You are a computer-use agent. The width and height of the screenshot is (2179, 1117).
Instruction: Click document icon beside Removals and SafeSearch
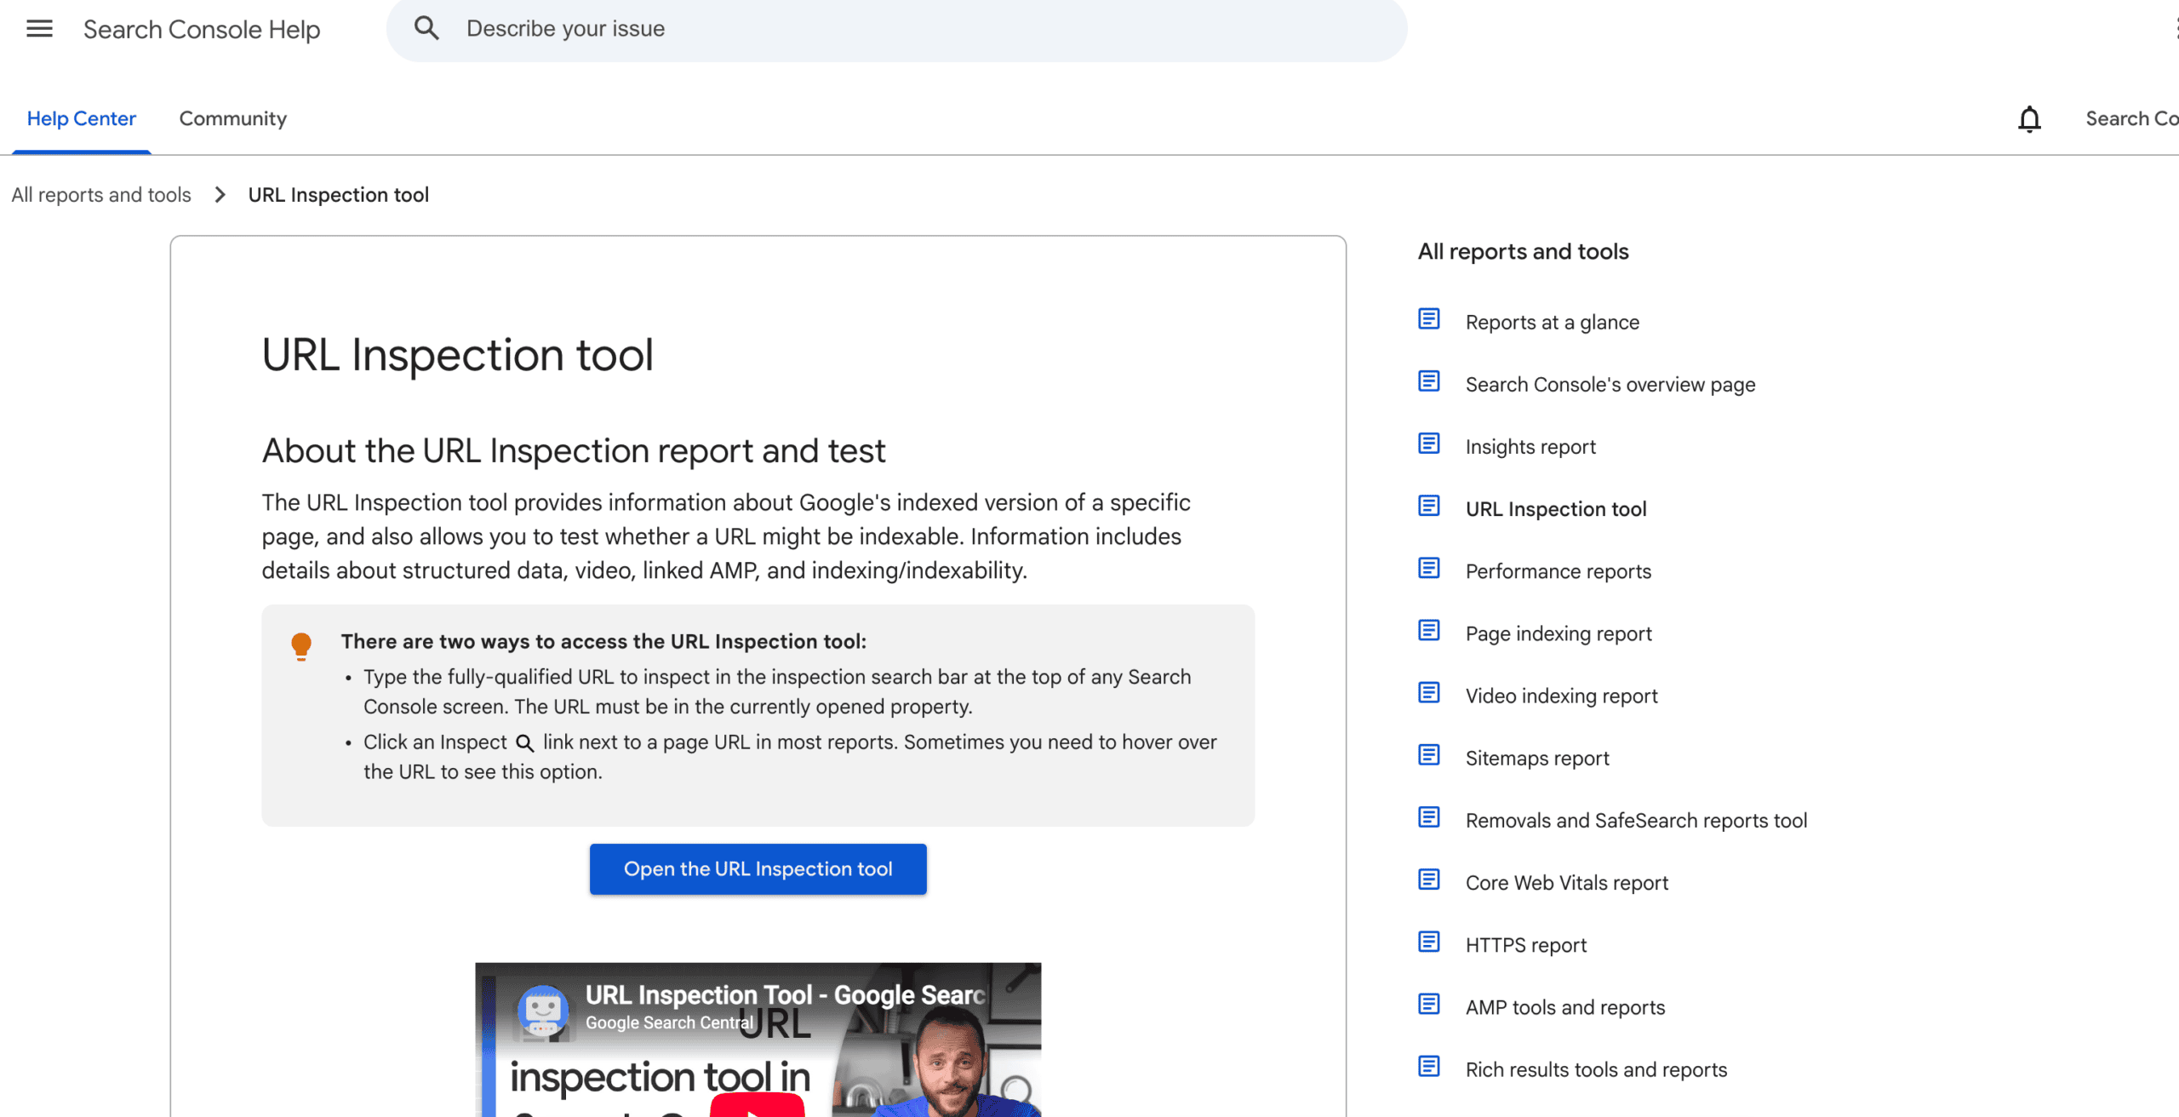pyautogui.click(x=1429, y=817)
